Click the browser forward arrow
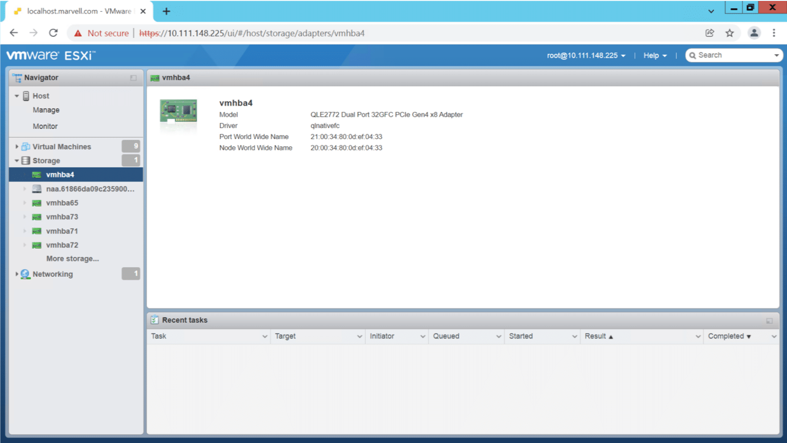 [x=33, y=33]
